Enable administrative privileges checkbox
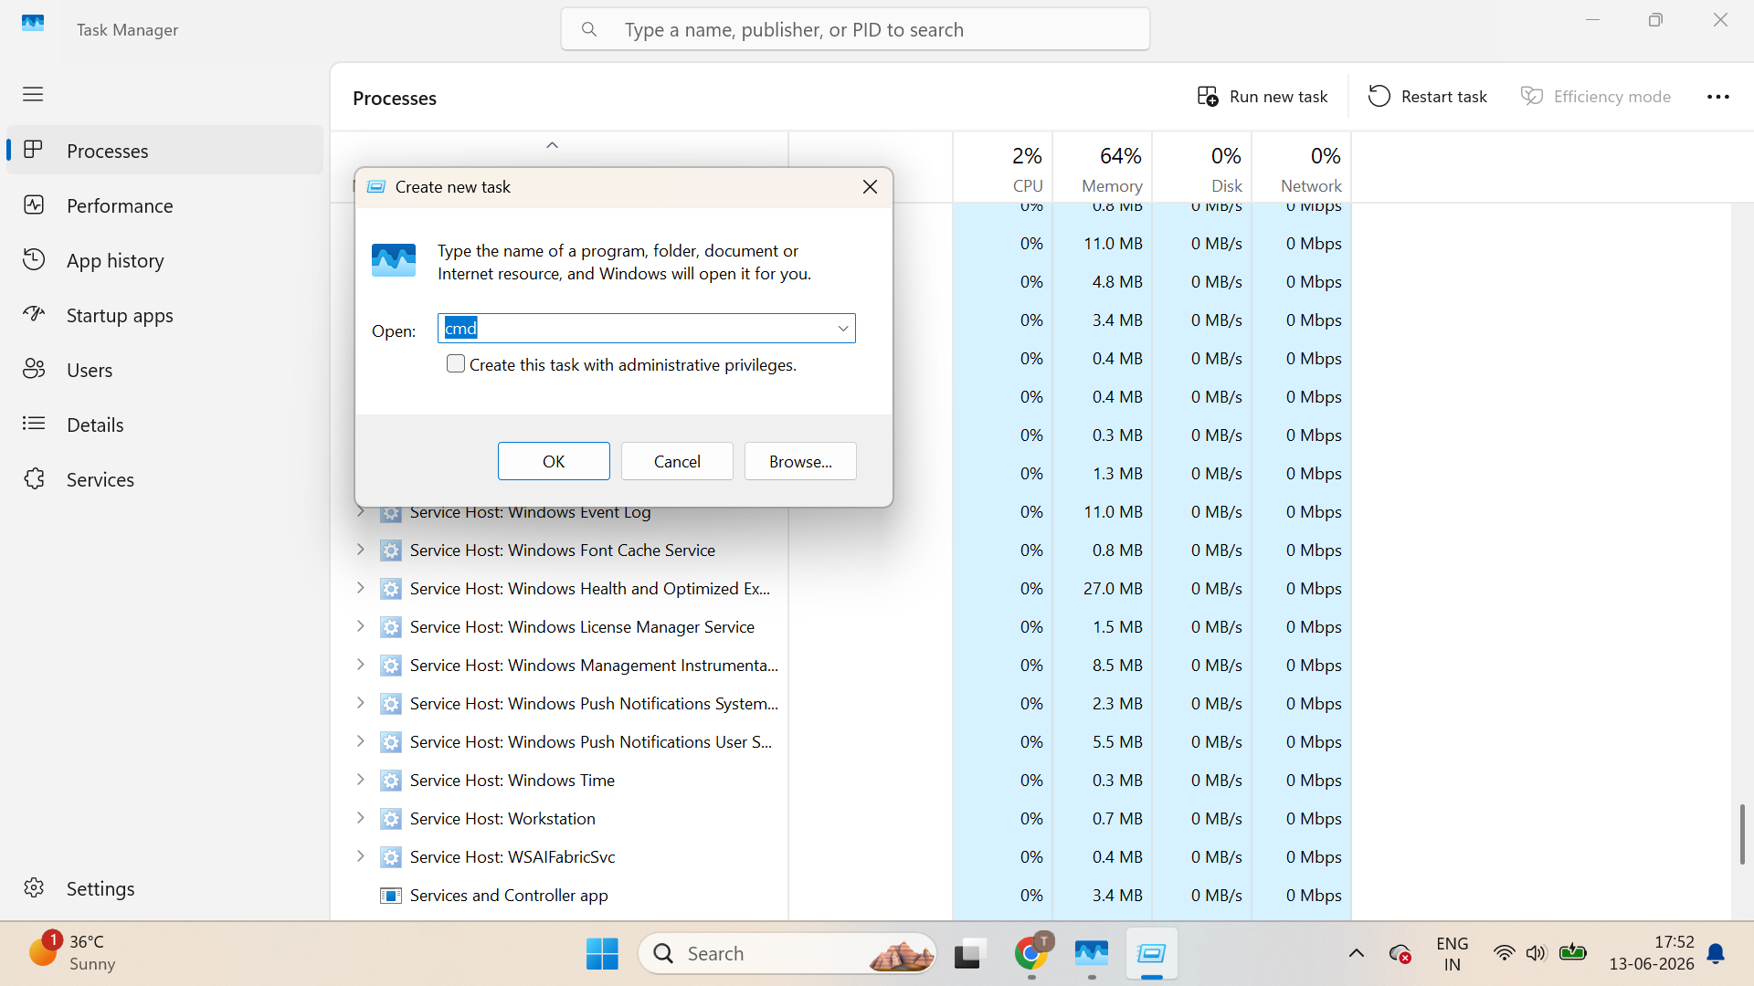The image size is (1754, 986). pos(456,363)
